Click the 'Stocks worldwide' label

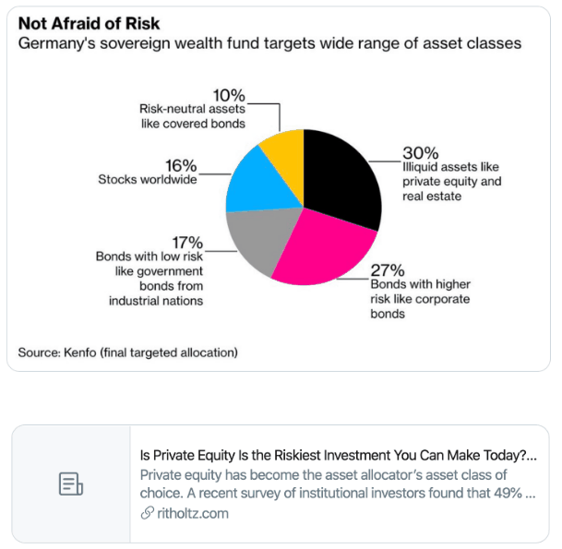click(148, 179)
